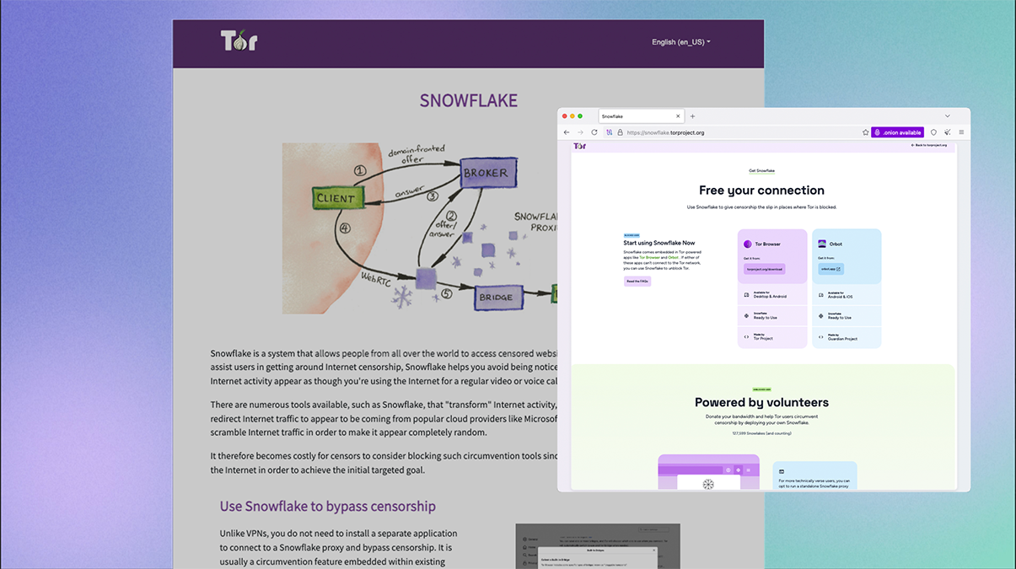The height and width of the screenshot is (569, 1016).
Task: Click the torproject.org/download button
Action: [x=766, y=270]
